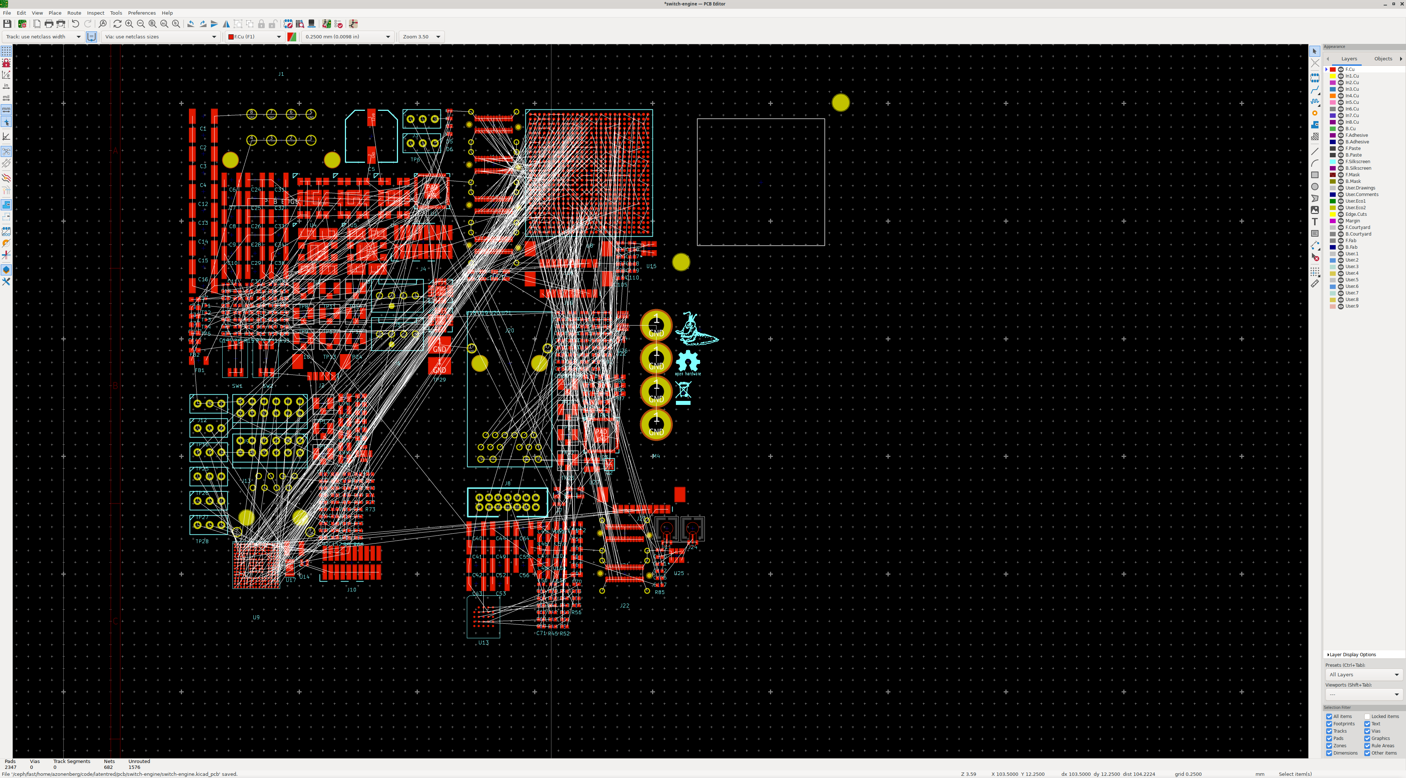Open the Inspect menu
The height and width of the screenshot is (778, 1406).
click(96, 12)
